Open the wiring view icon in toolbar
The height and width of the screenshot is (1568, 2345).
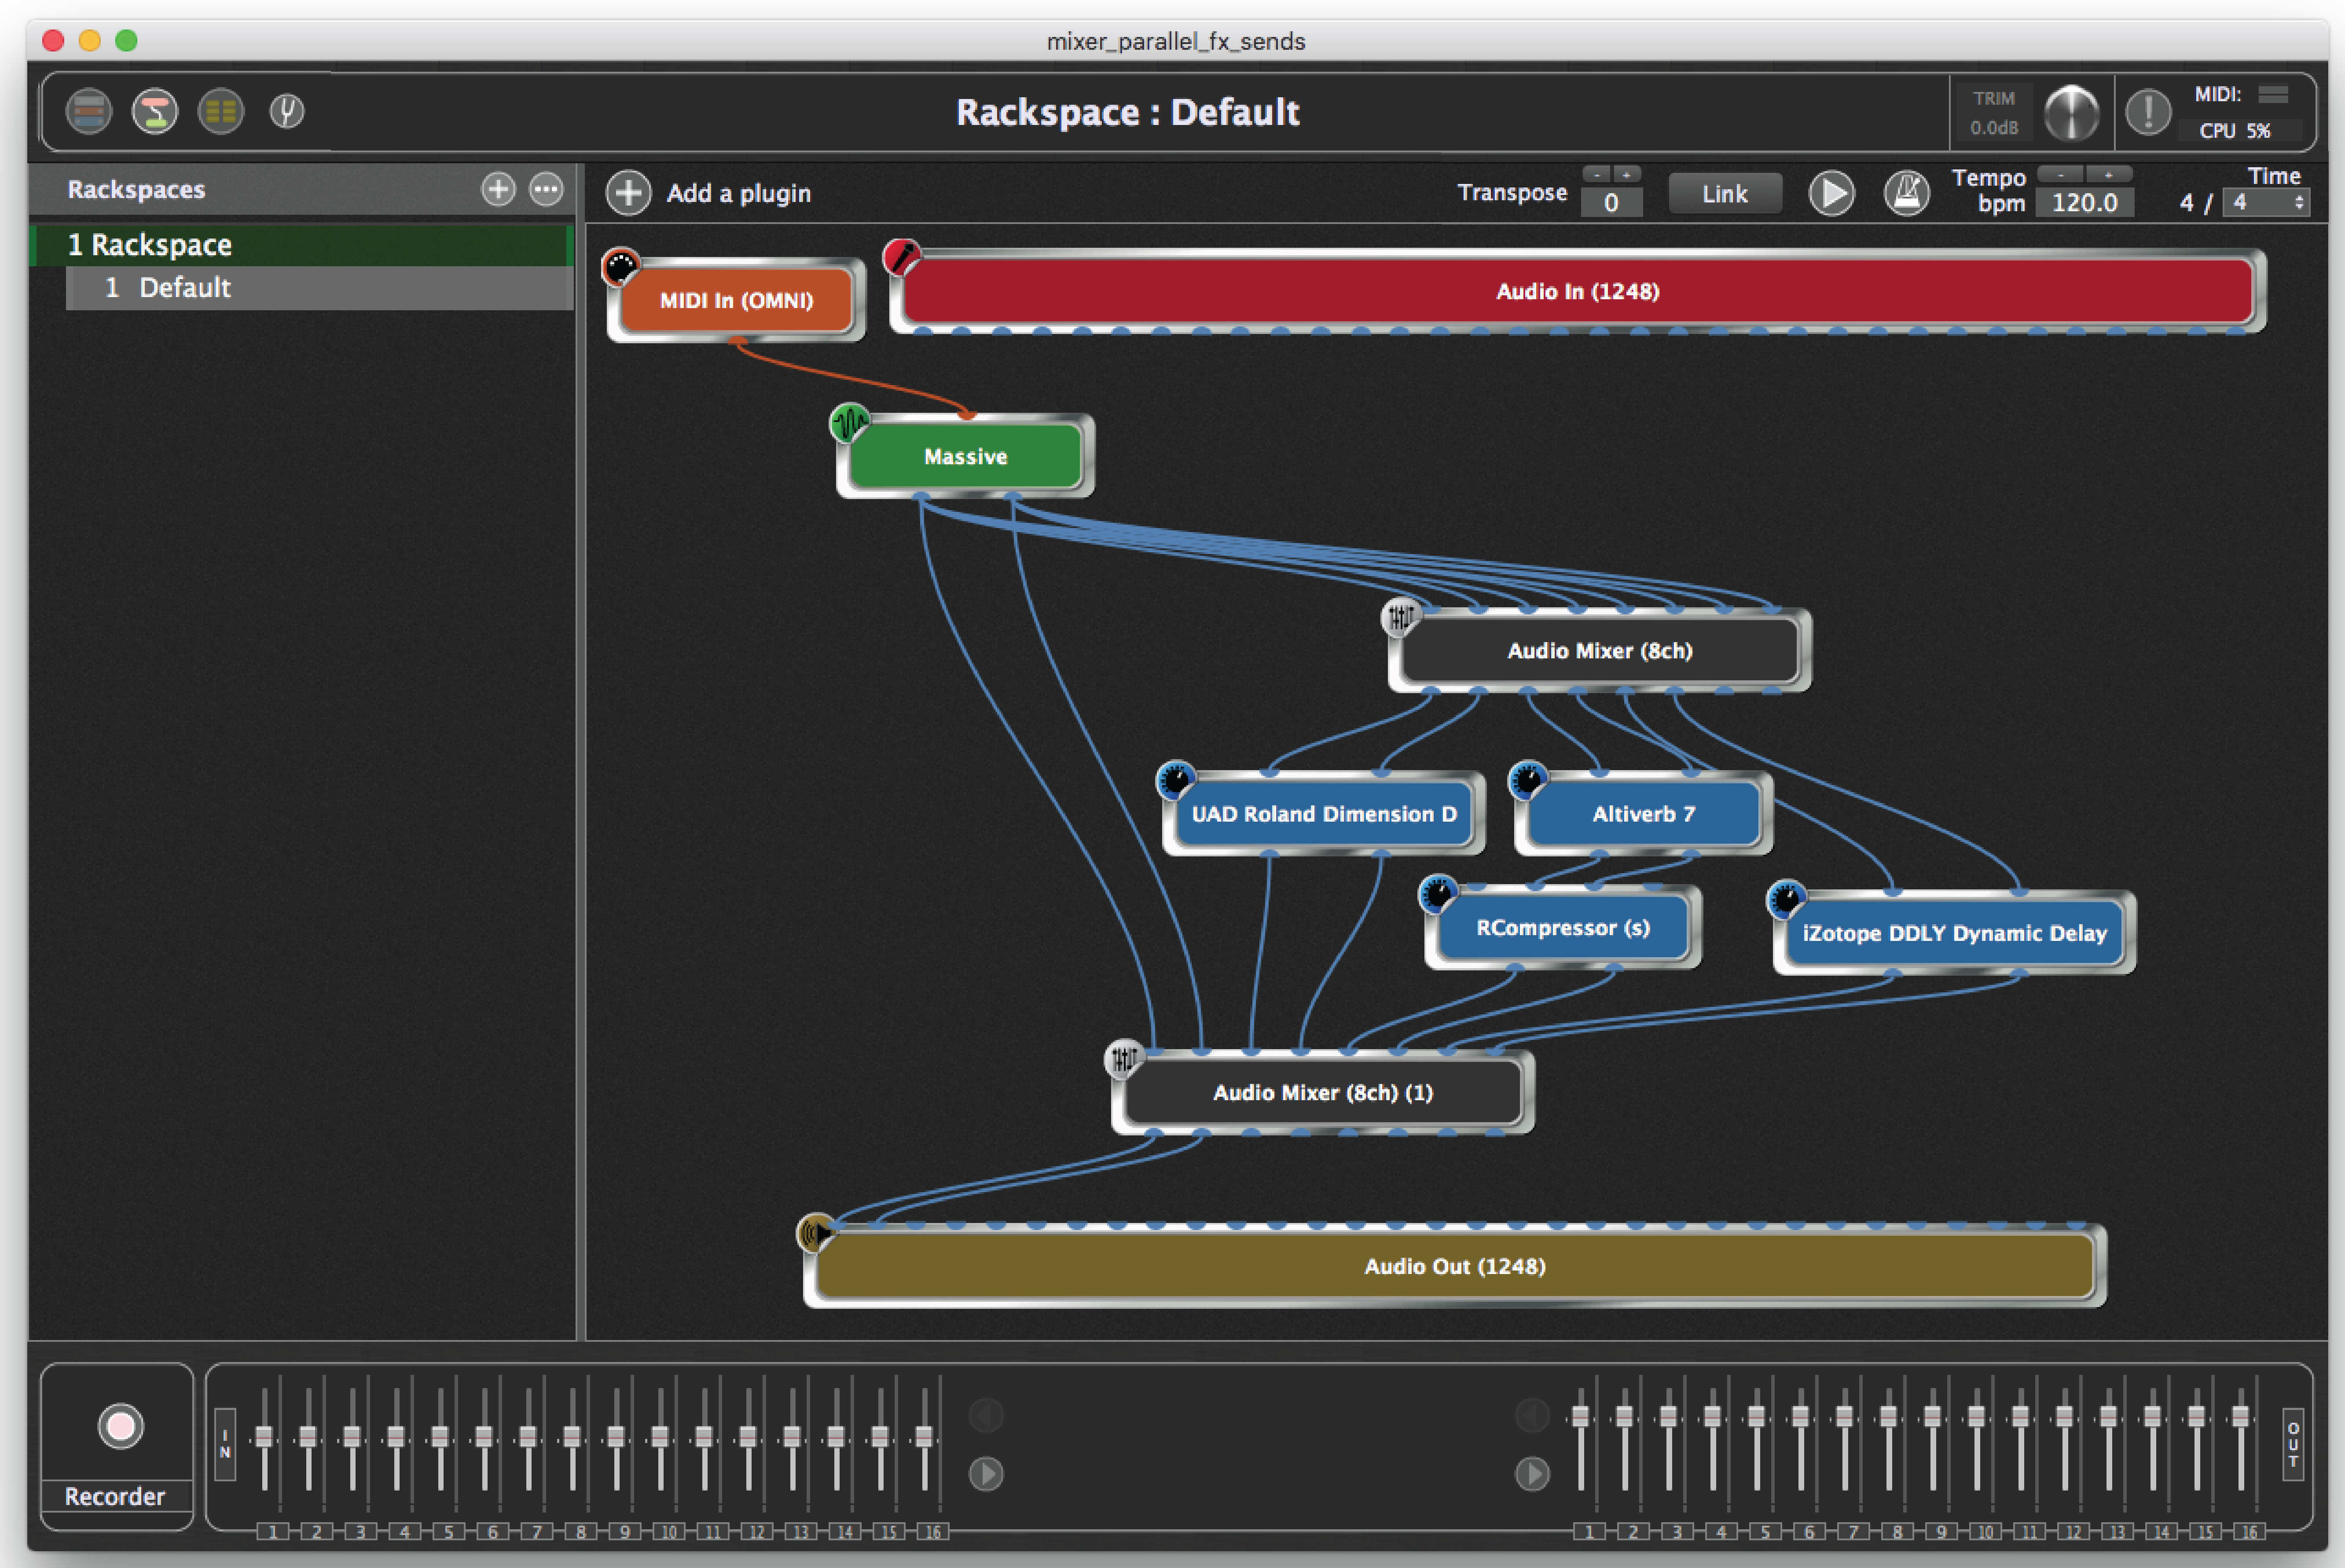coord(155,111)
